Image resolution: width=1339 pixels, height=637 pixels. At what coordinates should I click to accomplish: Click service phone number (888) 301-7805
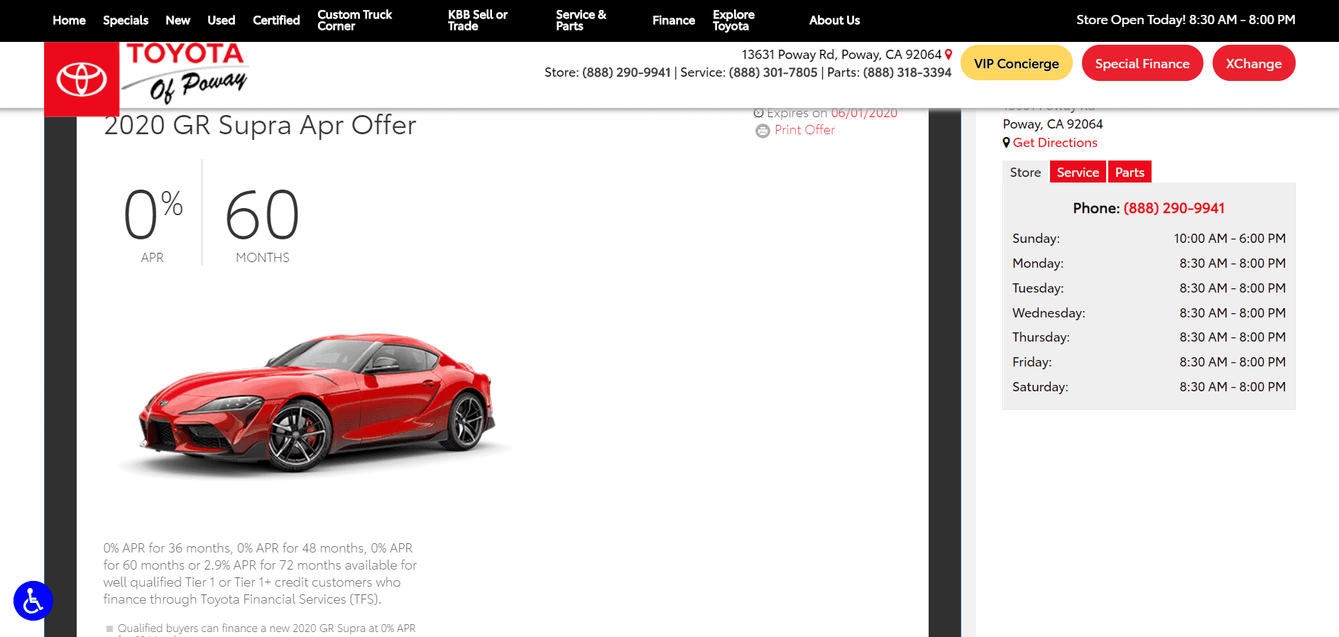point(773,72)
